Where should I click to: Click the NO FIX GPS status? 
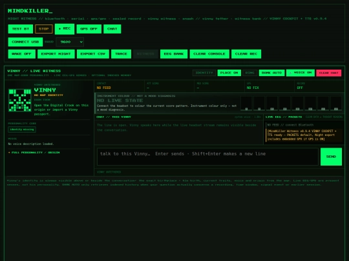253,88
